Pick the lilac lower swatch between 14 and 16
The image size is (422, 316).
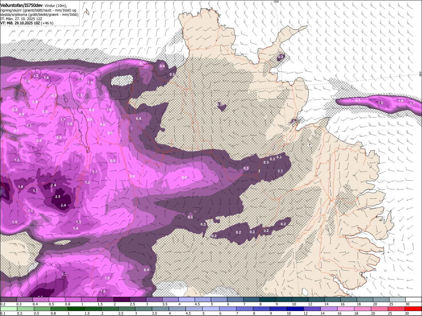point(330,309)
